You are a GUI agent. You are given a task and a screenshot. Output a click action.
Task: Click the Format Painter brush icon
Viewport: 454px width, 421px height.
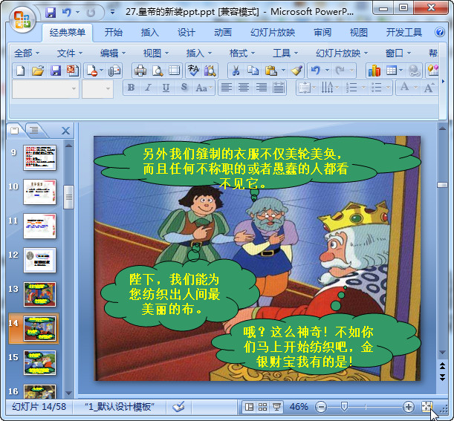pos(296,71)
